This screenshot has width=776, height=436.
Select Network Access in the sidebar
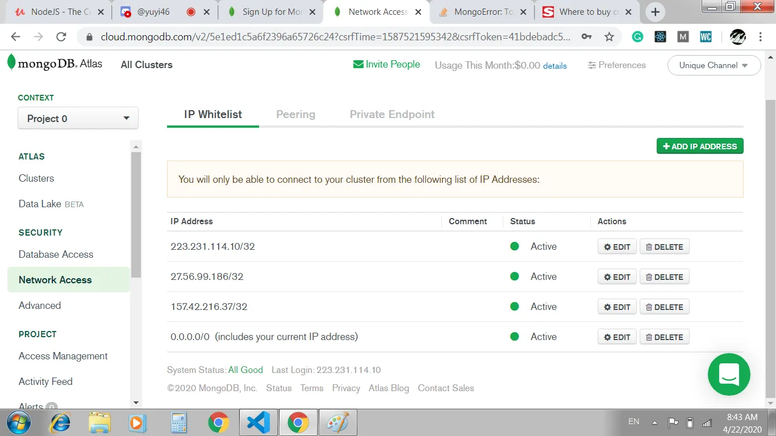click(69, 280)
